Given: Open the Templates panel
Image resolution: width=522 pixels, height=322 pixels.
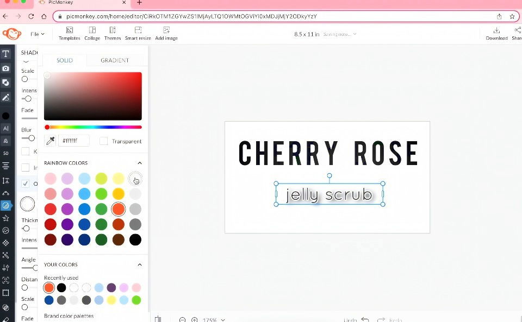Looking at the screenshot, I should click(69, 33).
